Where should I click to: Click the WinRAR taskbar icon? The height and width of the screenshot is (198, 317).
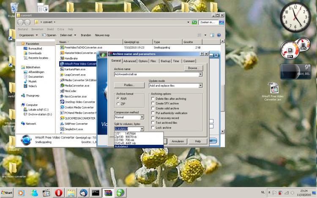coord(108,193)
